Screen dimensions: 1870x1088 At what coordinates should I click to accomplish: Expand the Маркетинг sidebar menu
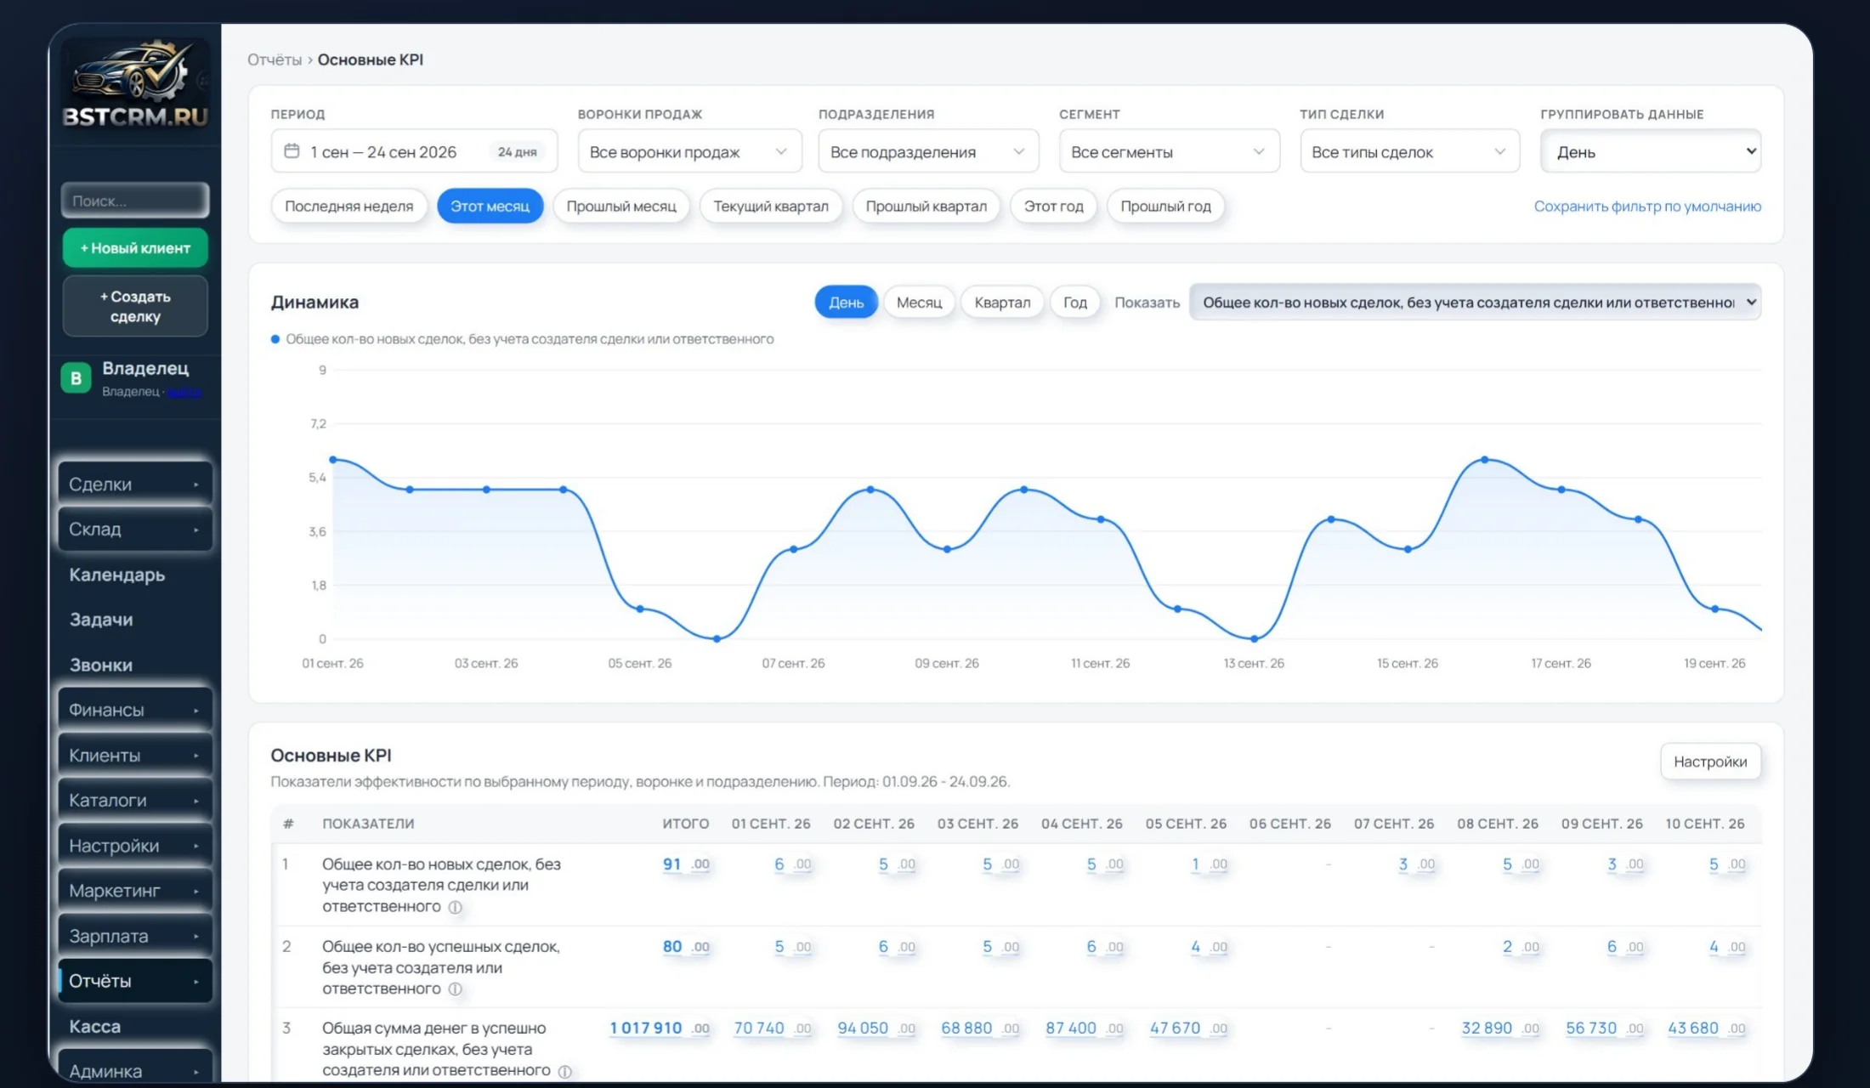point(135,890)
